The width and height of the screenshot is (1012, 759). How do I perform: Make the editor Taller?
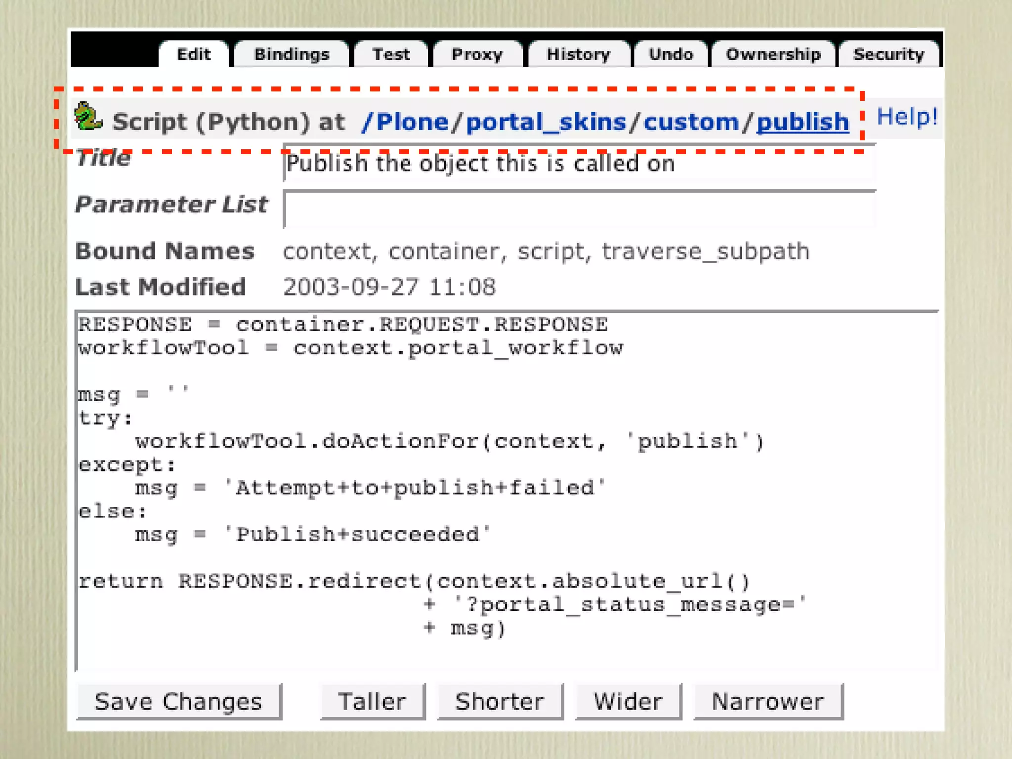coord(372,701)
